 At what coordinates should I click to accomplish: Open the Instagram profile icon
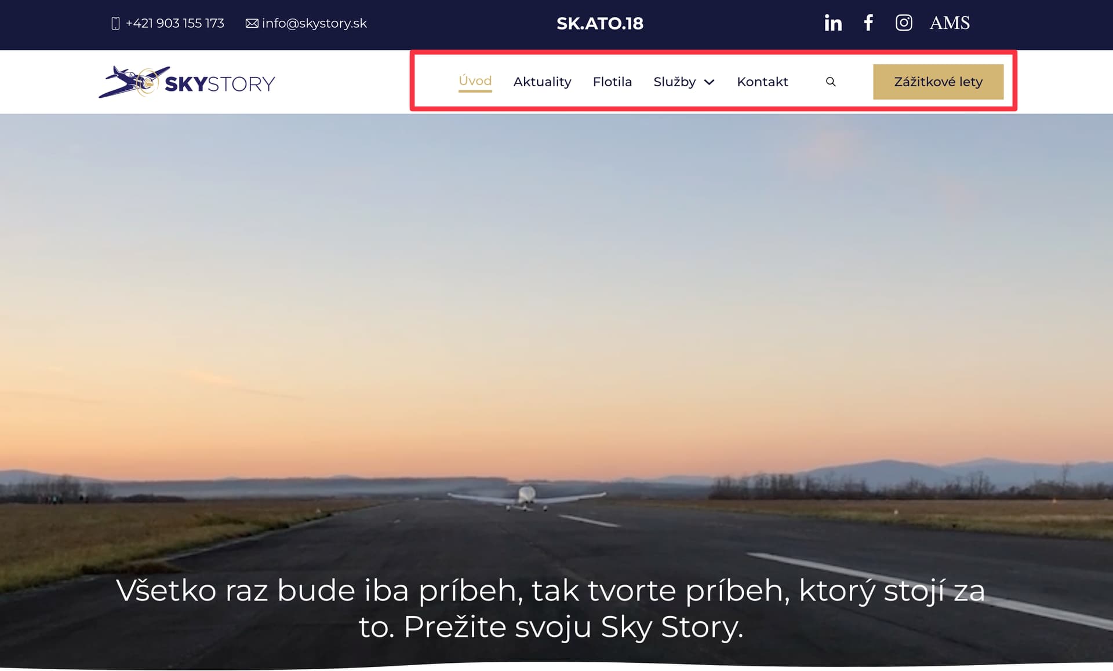[904, 23]
